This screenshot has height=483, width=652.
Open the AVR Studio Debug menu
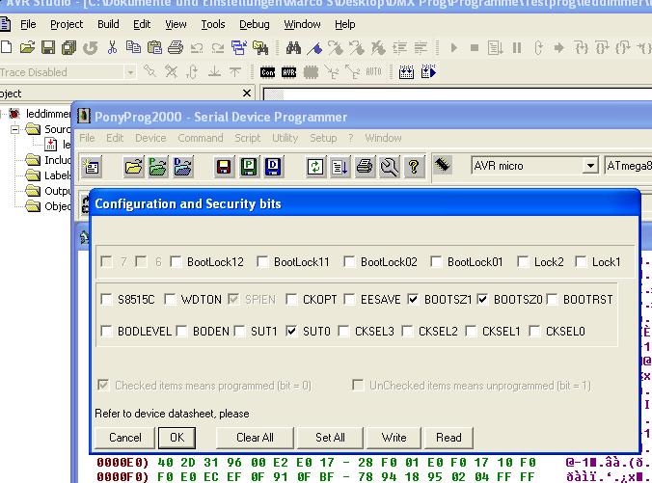(255, 24)
